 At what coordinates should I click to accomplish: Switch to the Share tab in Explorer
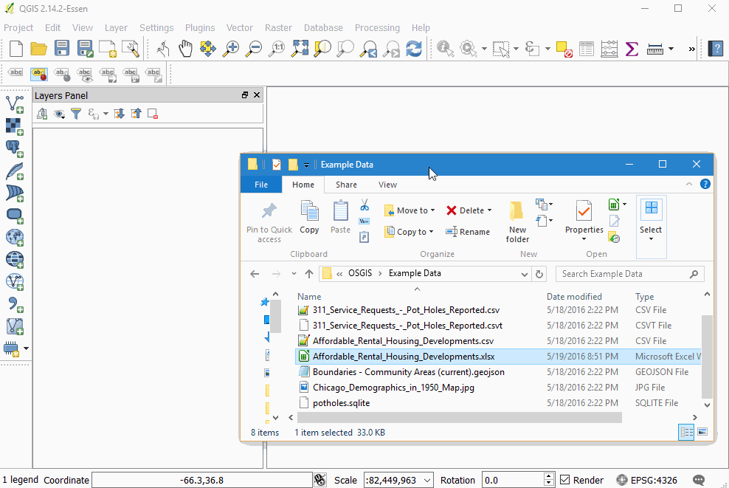[346, 185]
